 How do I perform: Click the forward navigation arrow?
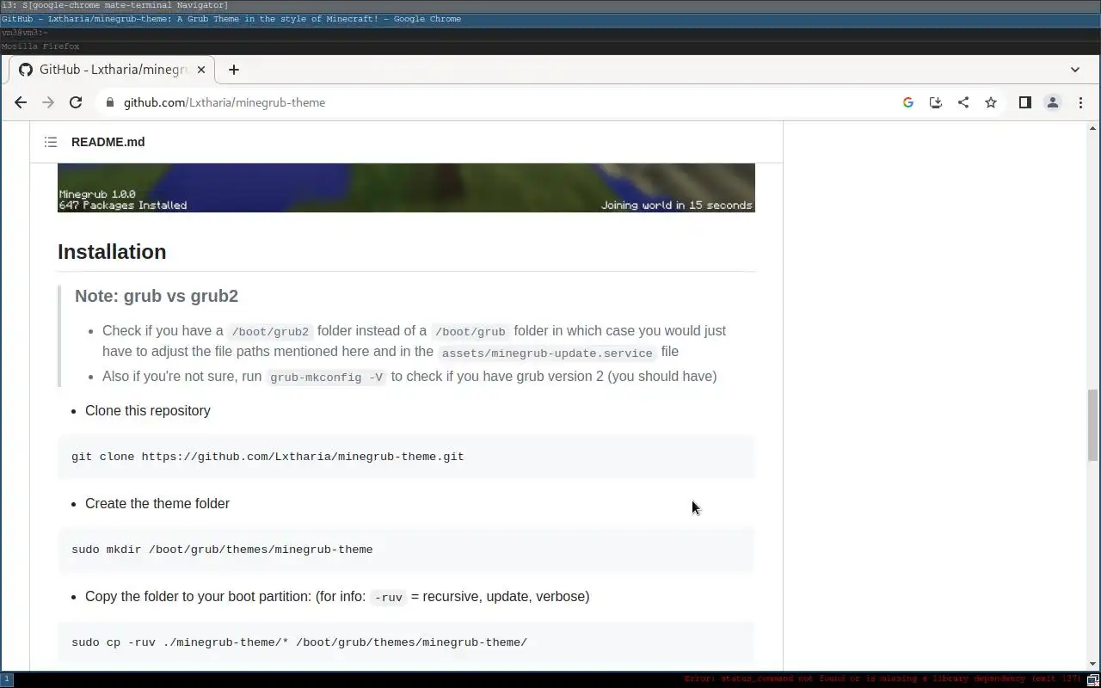pyautogui.click(x=48, y=102)
